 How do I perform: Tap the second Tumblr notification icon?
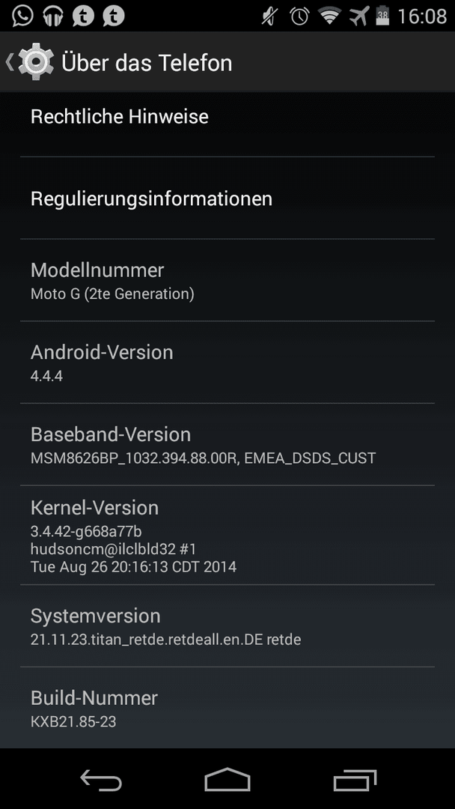click(113, 16)
